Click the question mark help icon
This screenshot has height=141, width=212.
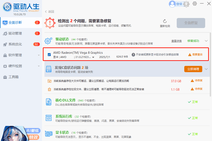click(x=133, y=55)
